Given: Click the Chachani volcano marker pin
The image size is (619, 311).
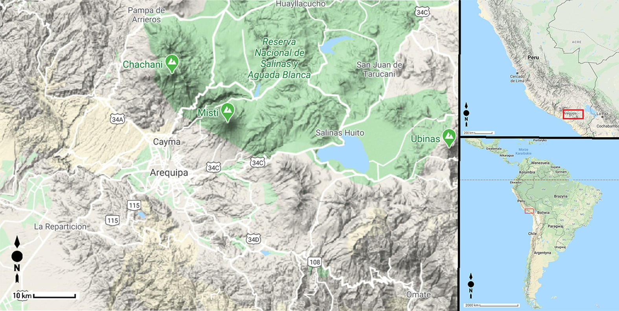Looking at the screenshot, I should point(171,63).
